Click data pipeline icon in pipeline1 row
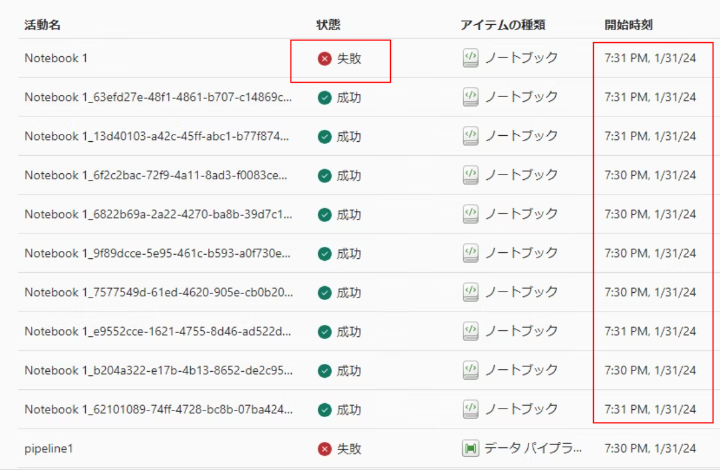The height and width of the screenshot is (472, 720). pos(471,448)
